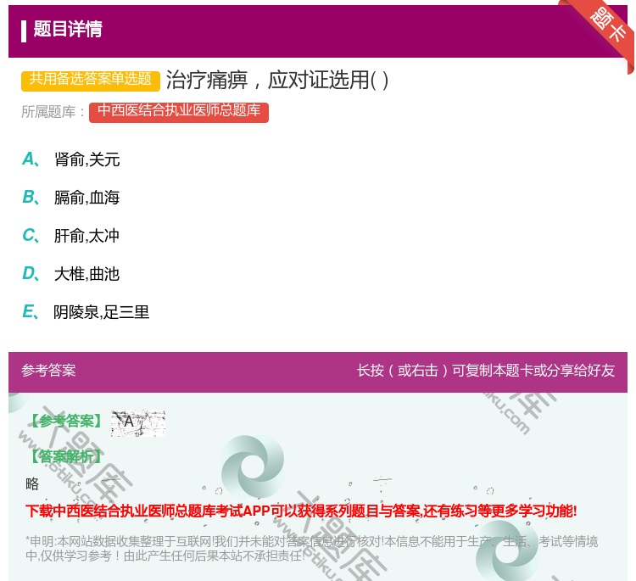Click the answer image showing A
This screenshot has height=581, width=636.
(x=138, y=422)
